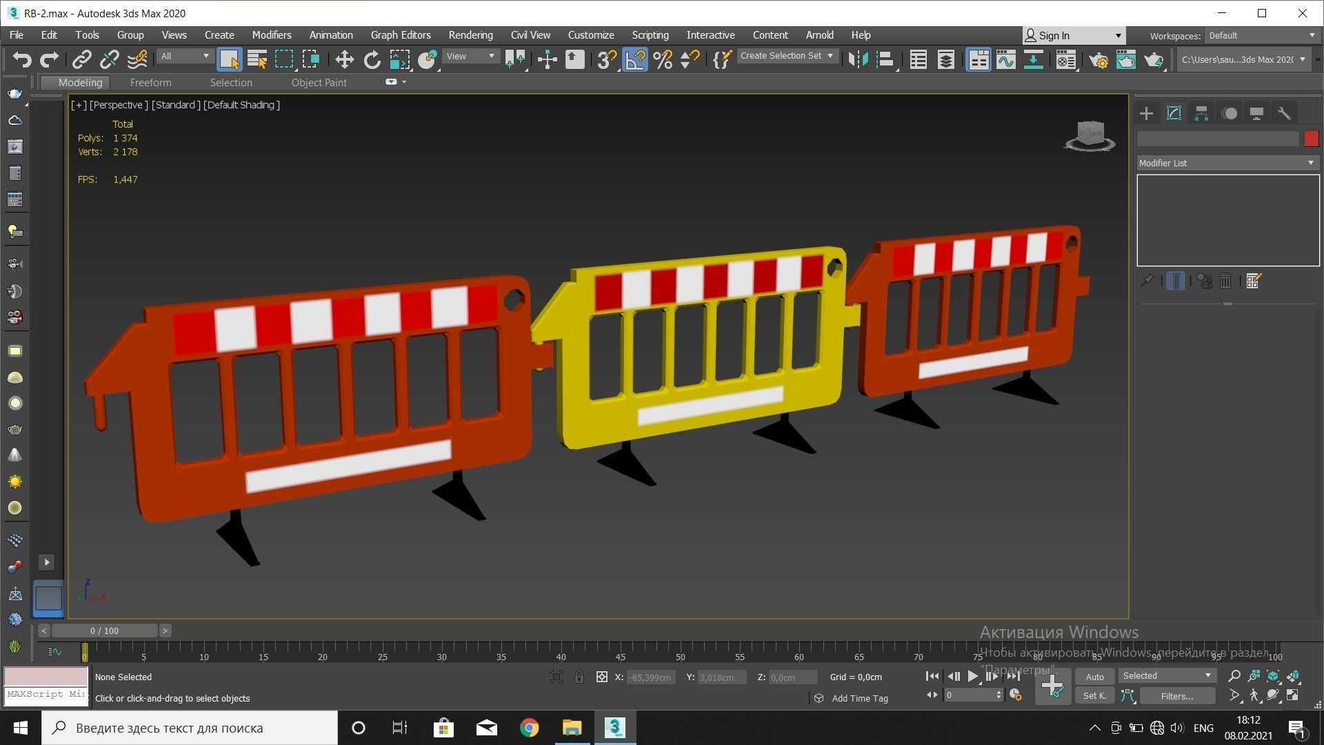Click Render Production teapot icon
The height and width of the screenshot is (745, 1324).
1153,60
